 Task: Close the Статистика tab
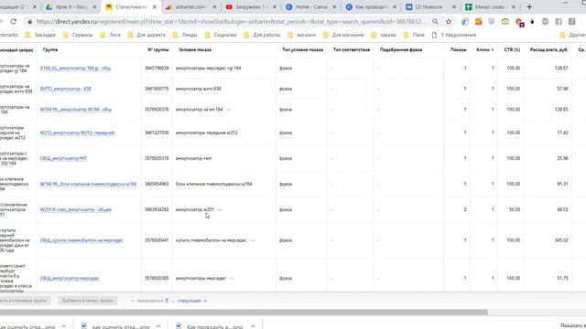point(155,6)
